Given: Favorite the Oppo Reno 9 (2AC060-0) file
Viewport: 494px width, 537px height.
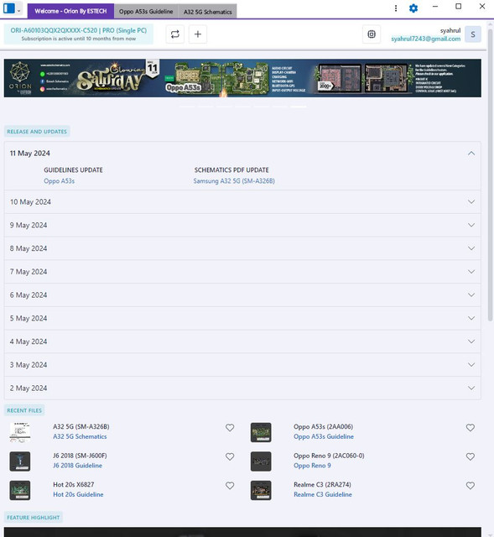Looking at the screenshot, I should [x=471, y=456].
